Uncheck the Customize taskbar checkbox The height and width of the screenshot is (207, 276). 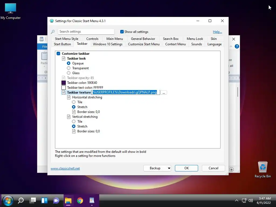point(58,54)
